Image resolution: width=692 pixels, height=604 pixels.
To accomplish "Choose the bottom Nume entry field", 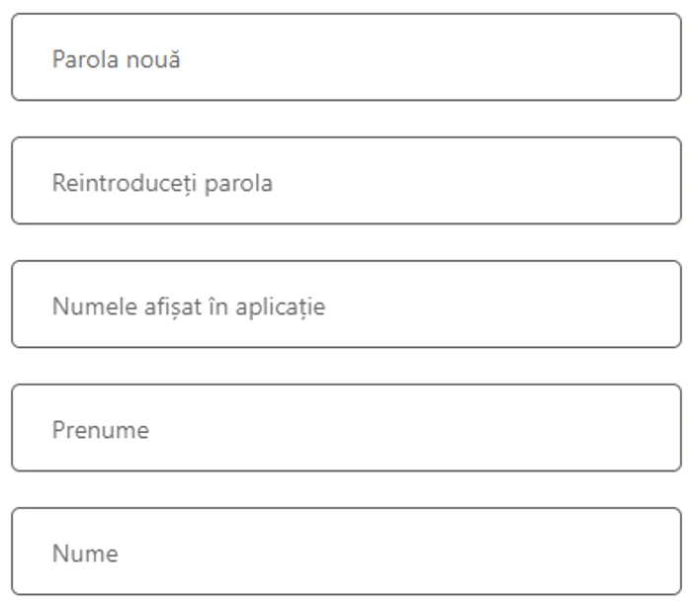I will tap(346, 551).
